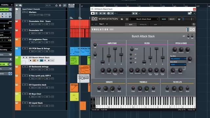Switch to the MULTI view

[172, 19]
